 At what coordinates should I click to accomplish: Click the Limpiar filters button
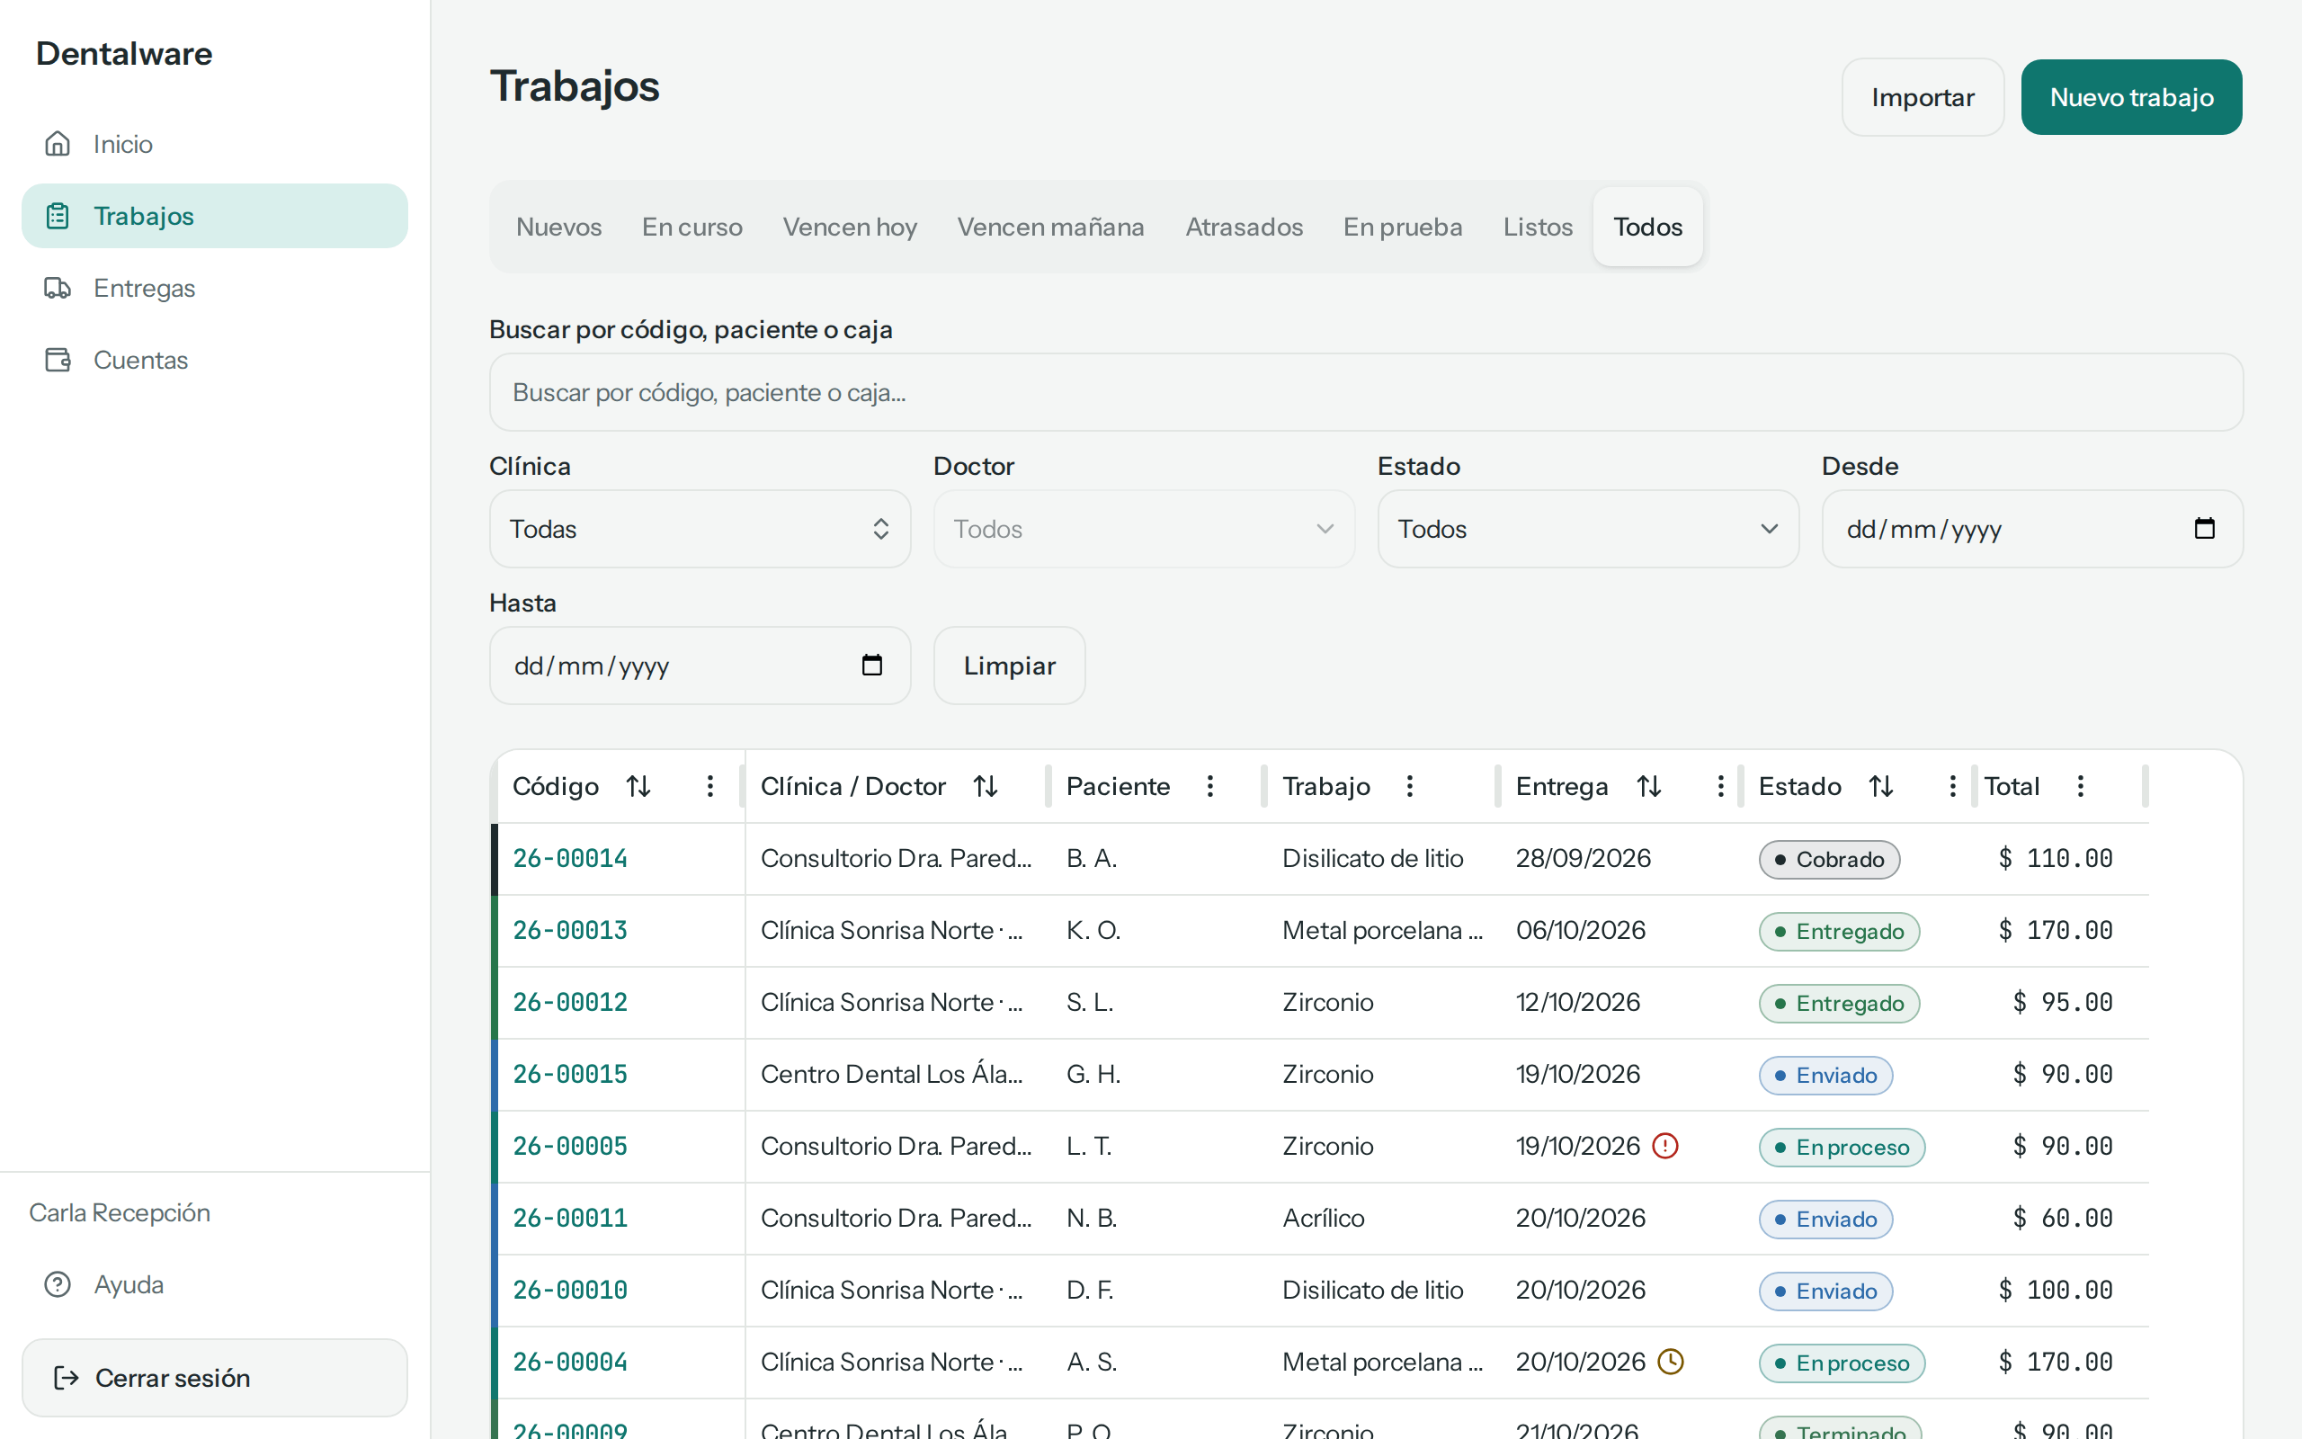(x=1009, y=666)
